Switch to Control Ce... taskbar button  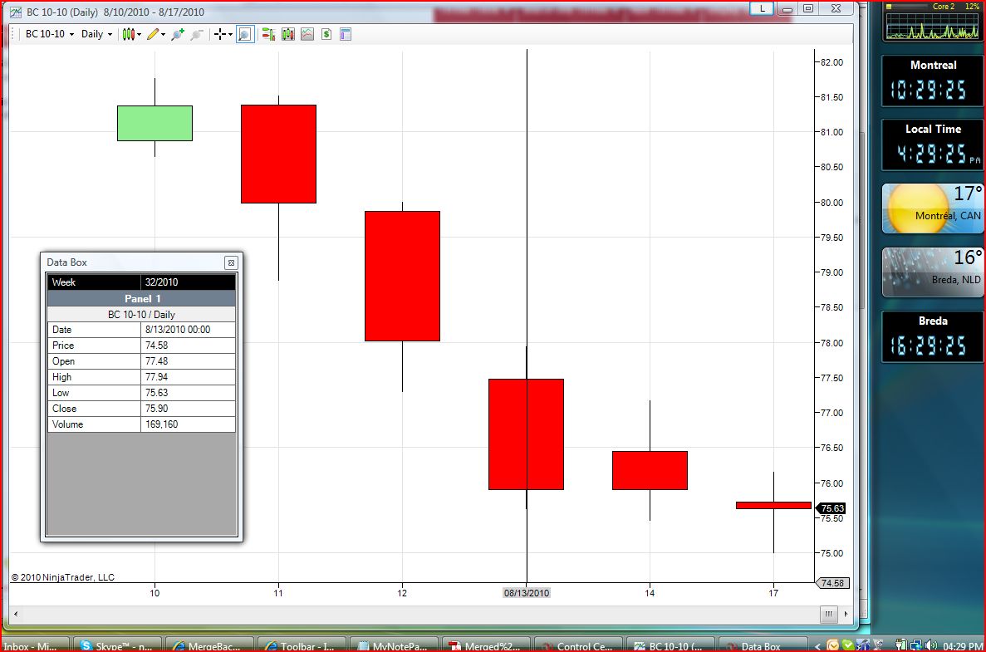(579, 645)
